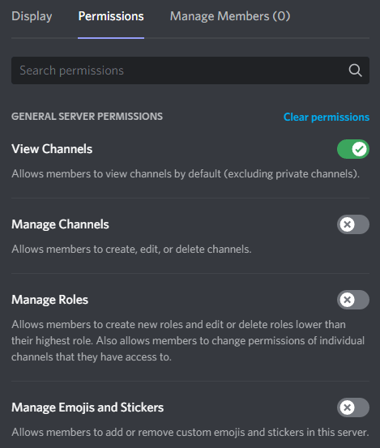Click the highlighted underline beneath Permissions tab
The height and width of the screenshot is (448, 380).
coord(111,38)
